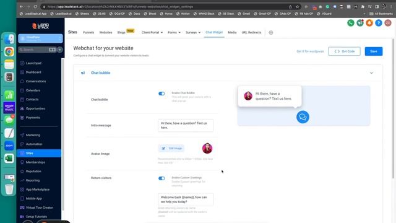Image resolution: width=396 pixels, height=223 pixels.
Task: Open Google Chrome from the dock
Action: click(x=9, y=51)
